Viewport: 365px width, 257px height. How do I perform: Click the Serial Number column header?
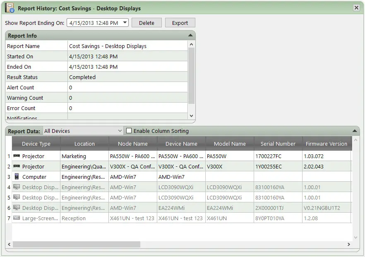coord(278,144)
